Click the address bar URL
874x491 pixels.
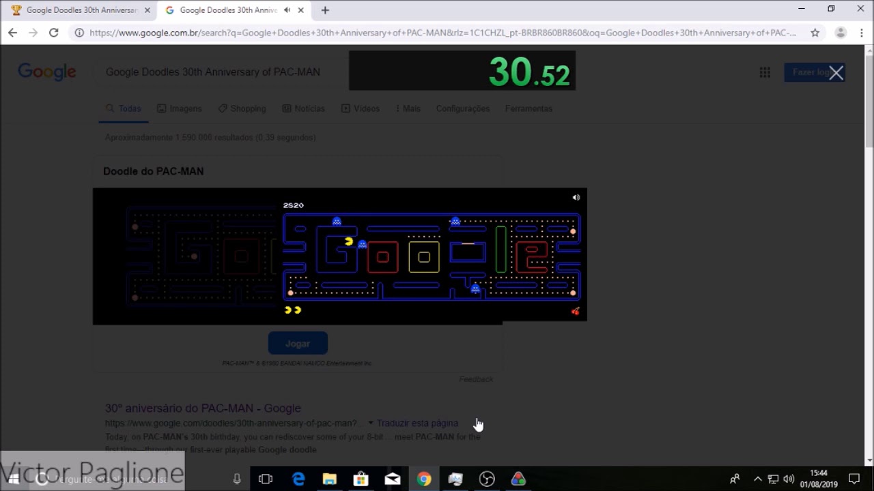pos(442,33)
